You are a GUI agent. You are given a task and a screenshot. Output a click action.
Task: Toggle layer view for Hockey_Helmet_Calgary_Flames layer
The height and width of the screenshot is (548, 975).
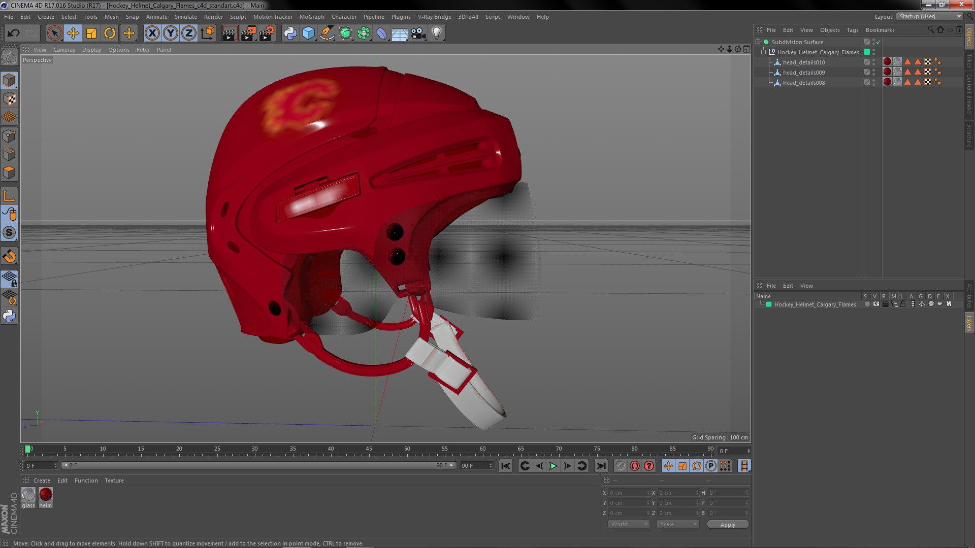coord(876,304)
